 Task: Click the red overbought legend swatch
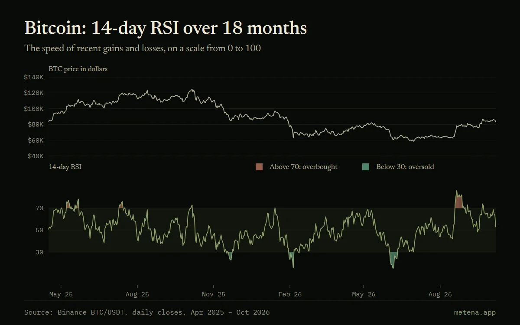click(x=259, y=167)
